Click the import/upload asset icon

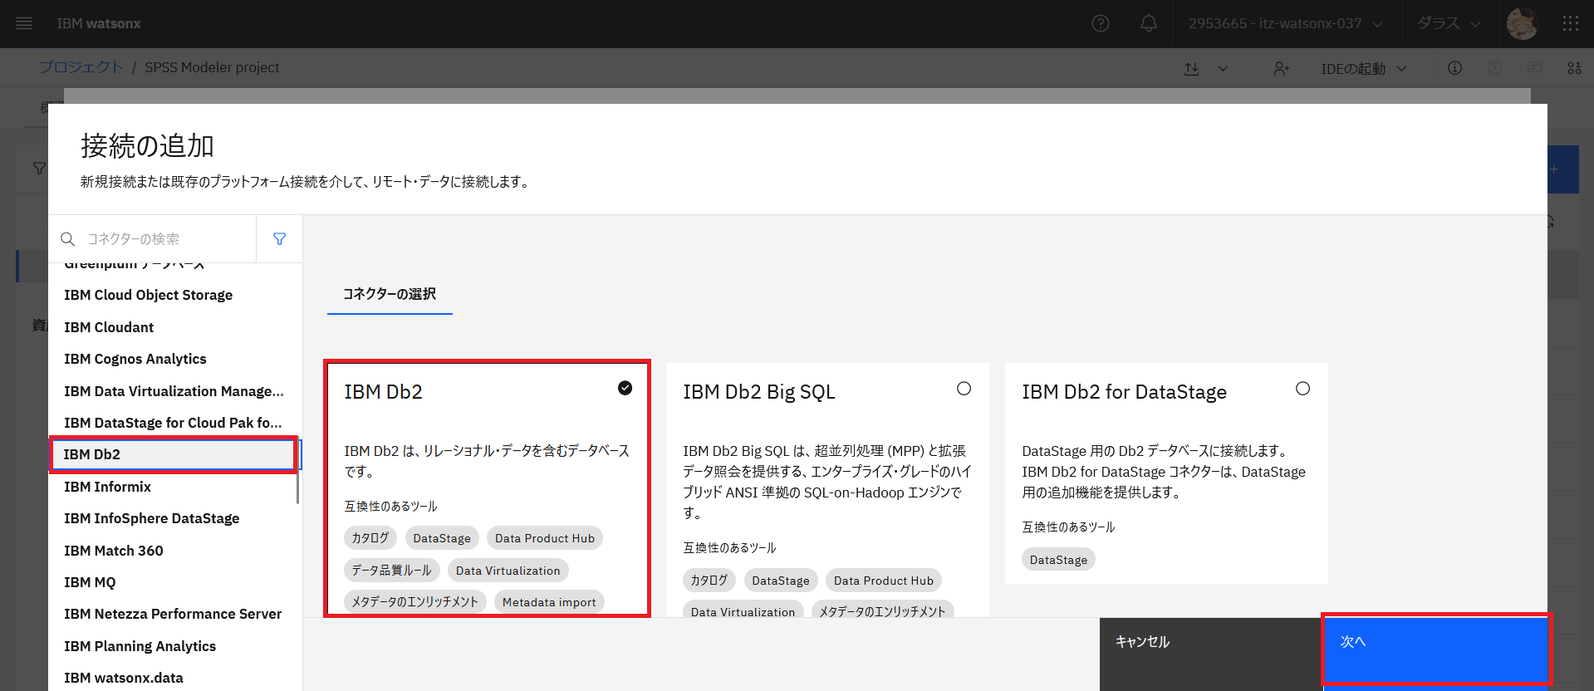tap(1192, 68)
